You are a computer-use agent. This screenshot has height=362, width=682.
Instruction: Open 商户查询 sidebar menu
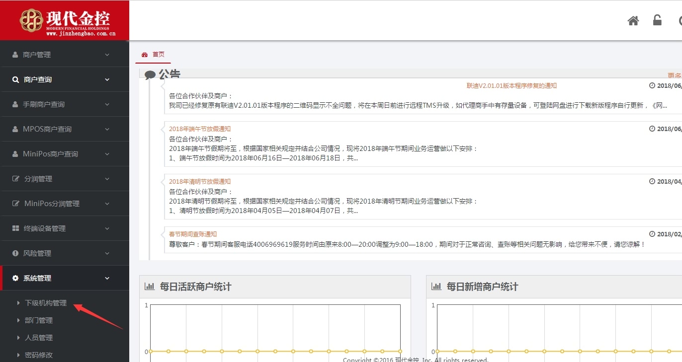coord(65,79)
